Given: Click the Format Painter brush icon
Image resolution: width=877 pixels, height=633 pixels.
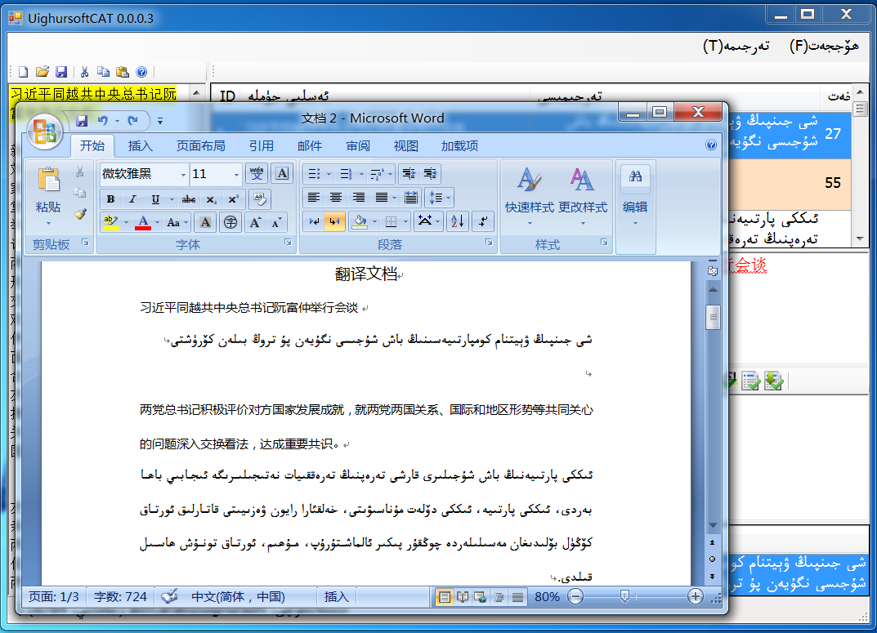Looking at the screenshot, I should 80,213.
